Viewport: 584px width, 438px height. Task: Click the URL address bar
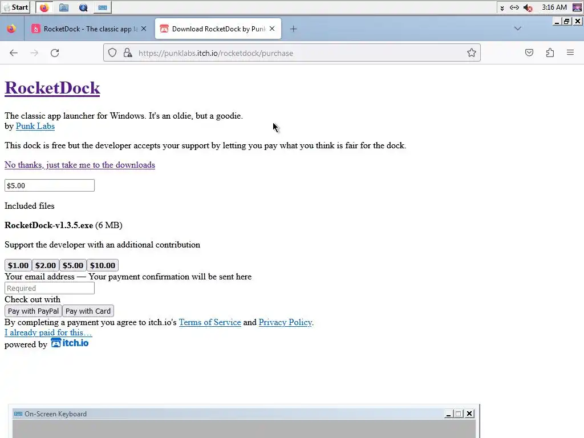coord(292,53)
